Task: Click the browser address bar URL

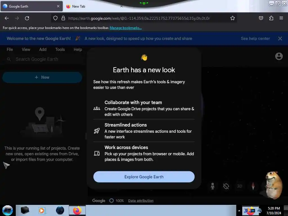Action: click(x=139, y=18)
